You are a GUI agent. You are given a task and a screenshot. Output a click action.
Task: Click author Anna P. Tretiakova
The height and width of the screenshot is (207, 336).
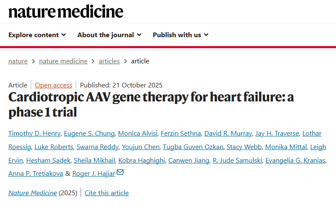tap(36, 173)
